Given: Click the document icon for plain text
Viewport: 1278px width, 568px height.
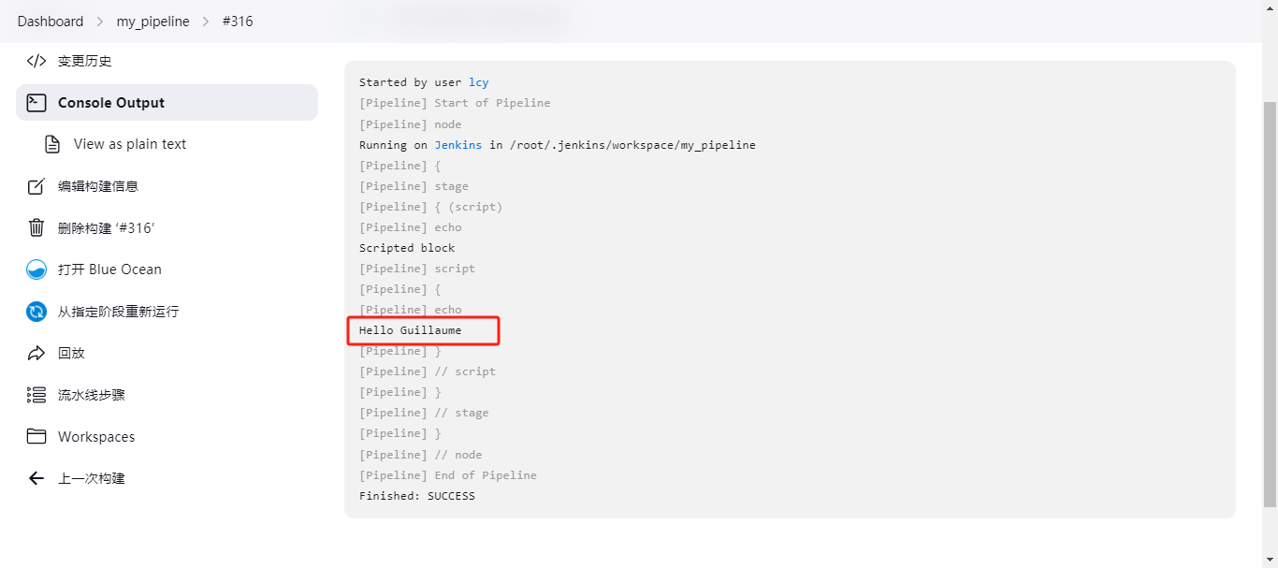Looking at the screenshot, I should [52, 144].
